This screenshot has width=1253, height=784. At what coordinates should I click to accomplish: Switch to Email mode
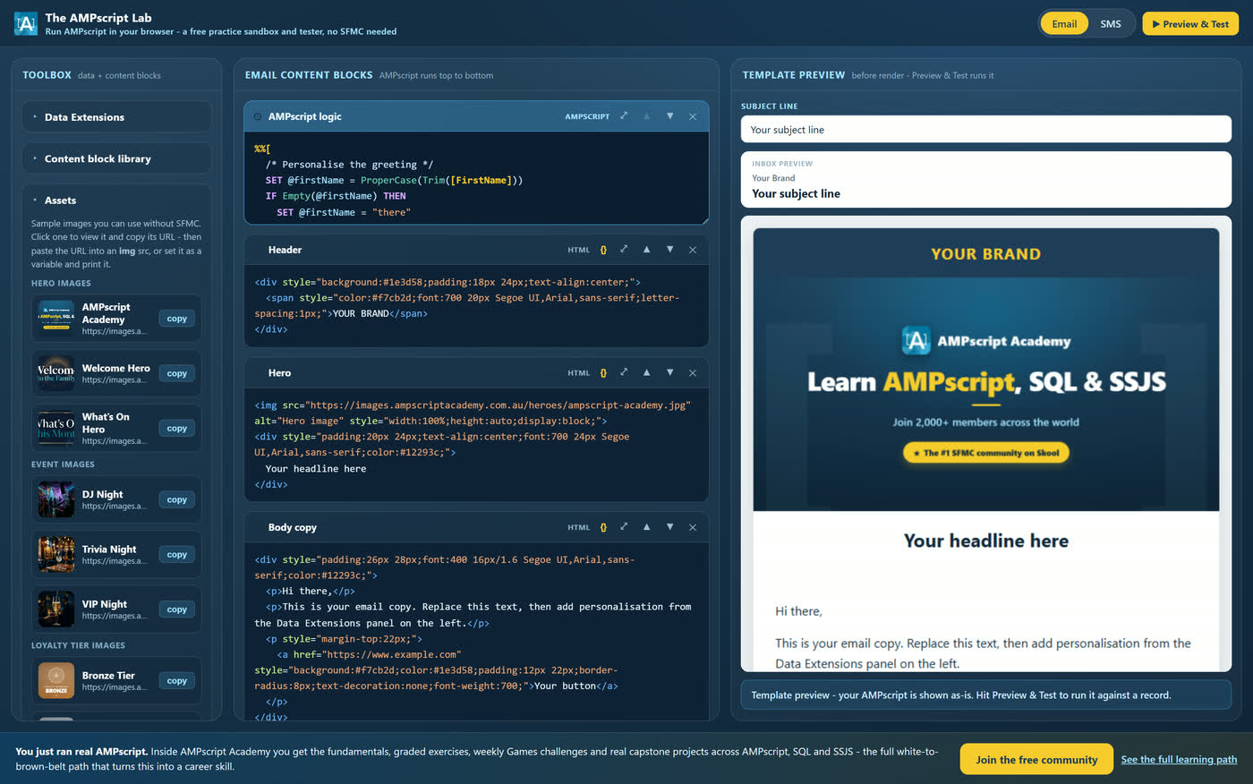click(x=1064, y=24)
